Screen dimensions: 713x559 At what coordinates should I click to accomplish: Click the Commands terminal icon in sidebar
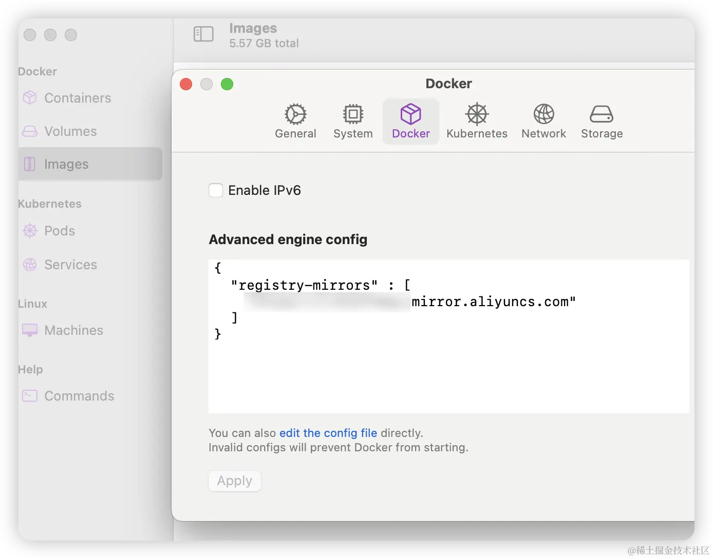pyautogui.click(x=30, y=396)
